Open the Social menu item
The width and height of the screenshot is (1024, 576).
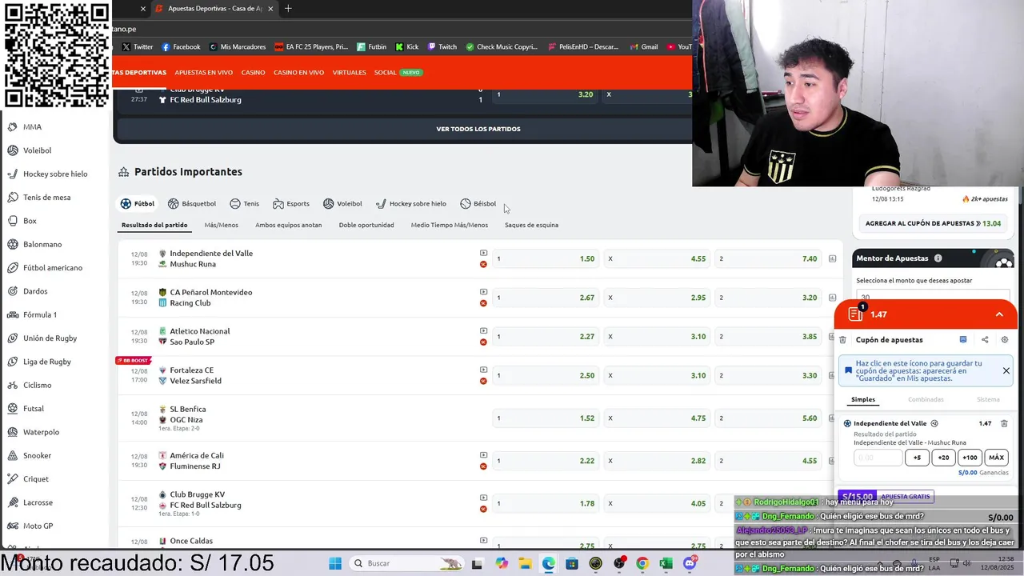click(x=385, y=72)
